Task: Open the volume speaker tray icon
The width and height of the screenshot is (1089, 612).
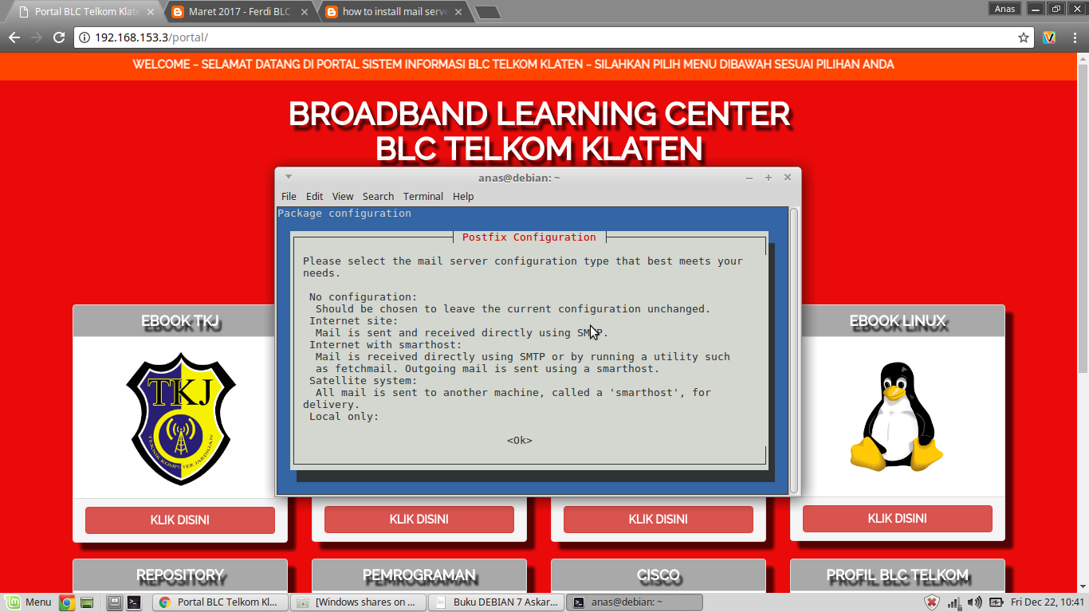Action: coord(974,602)
